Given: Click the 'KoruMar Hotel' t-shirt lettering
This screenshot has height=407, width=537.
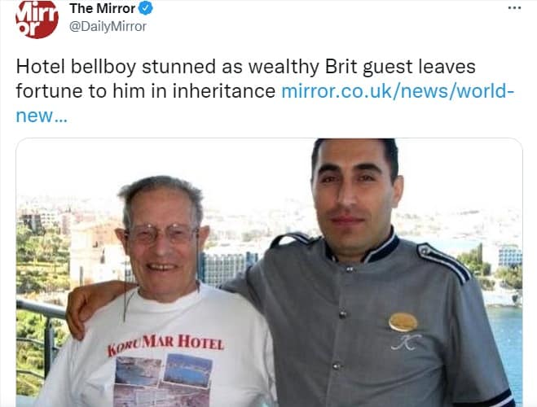Looking at the screenshot, I should click(x=165, y=345).
